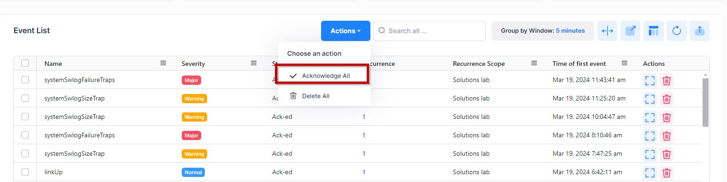
Task: Open the column chooser table icon
Action: (653, 31)
